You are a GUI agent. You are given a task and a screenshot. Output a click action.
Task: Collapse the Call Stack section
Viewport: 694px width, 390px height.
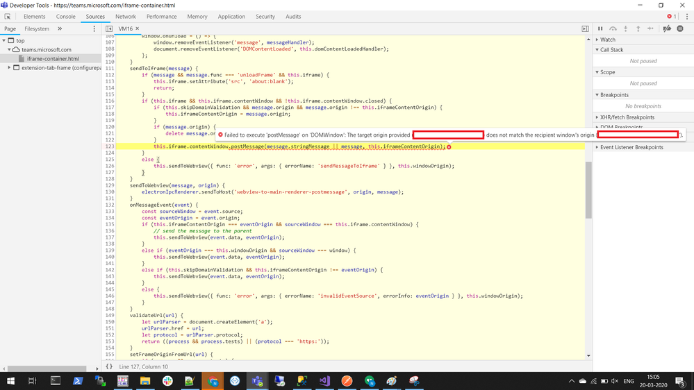tap(611, 50)
